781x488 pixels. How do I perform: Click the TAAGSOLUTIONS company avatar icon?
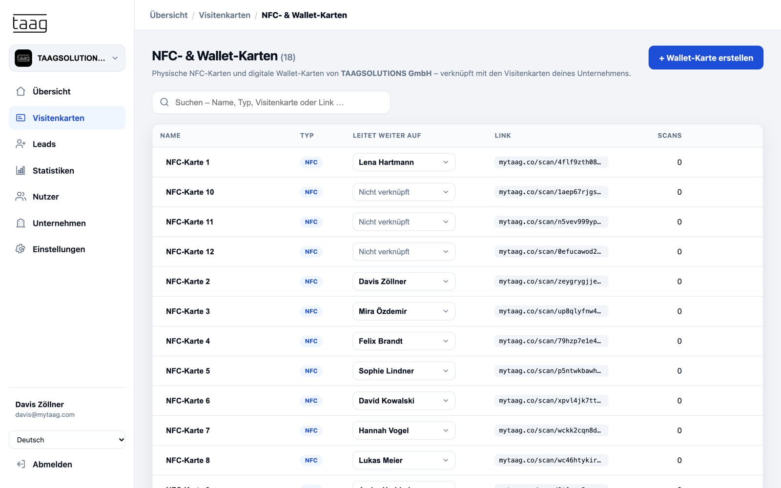23,58
